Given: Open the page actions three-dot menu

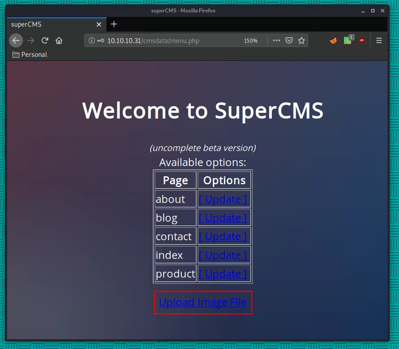Looking at the screenshot, I should (x=277, y=40).
